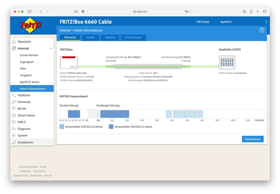Collapse the Internet menu chevron
Viewport: 280px width, 194px height.
click(x=51, y=48)
